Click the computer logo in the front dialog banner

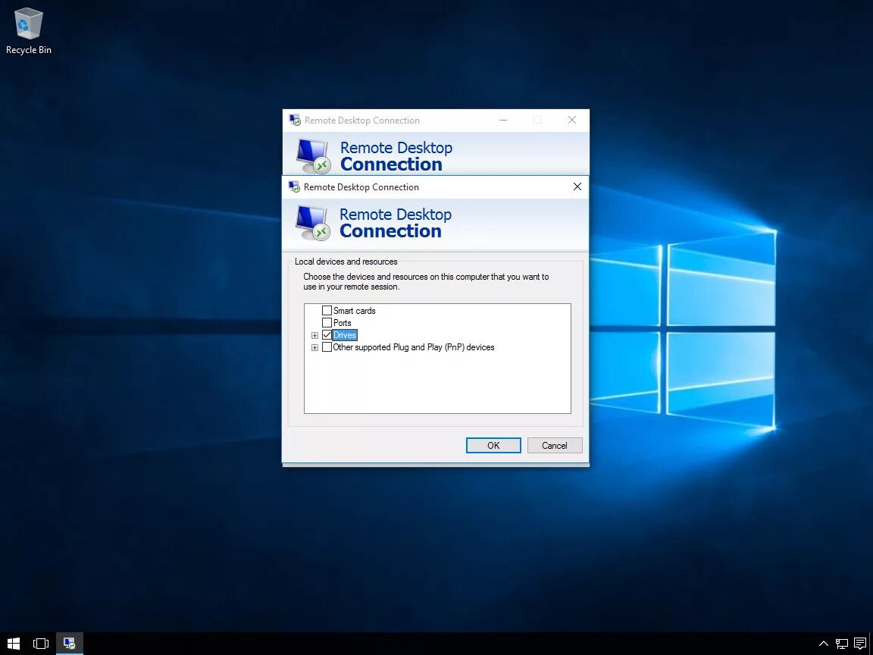pyautogui.click(x=313, y=223)
